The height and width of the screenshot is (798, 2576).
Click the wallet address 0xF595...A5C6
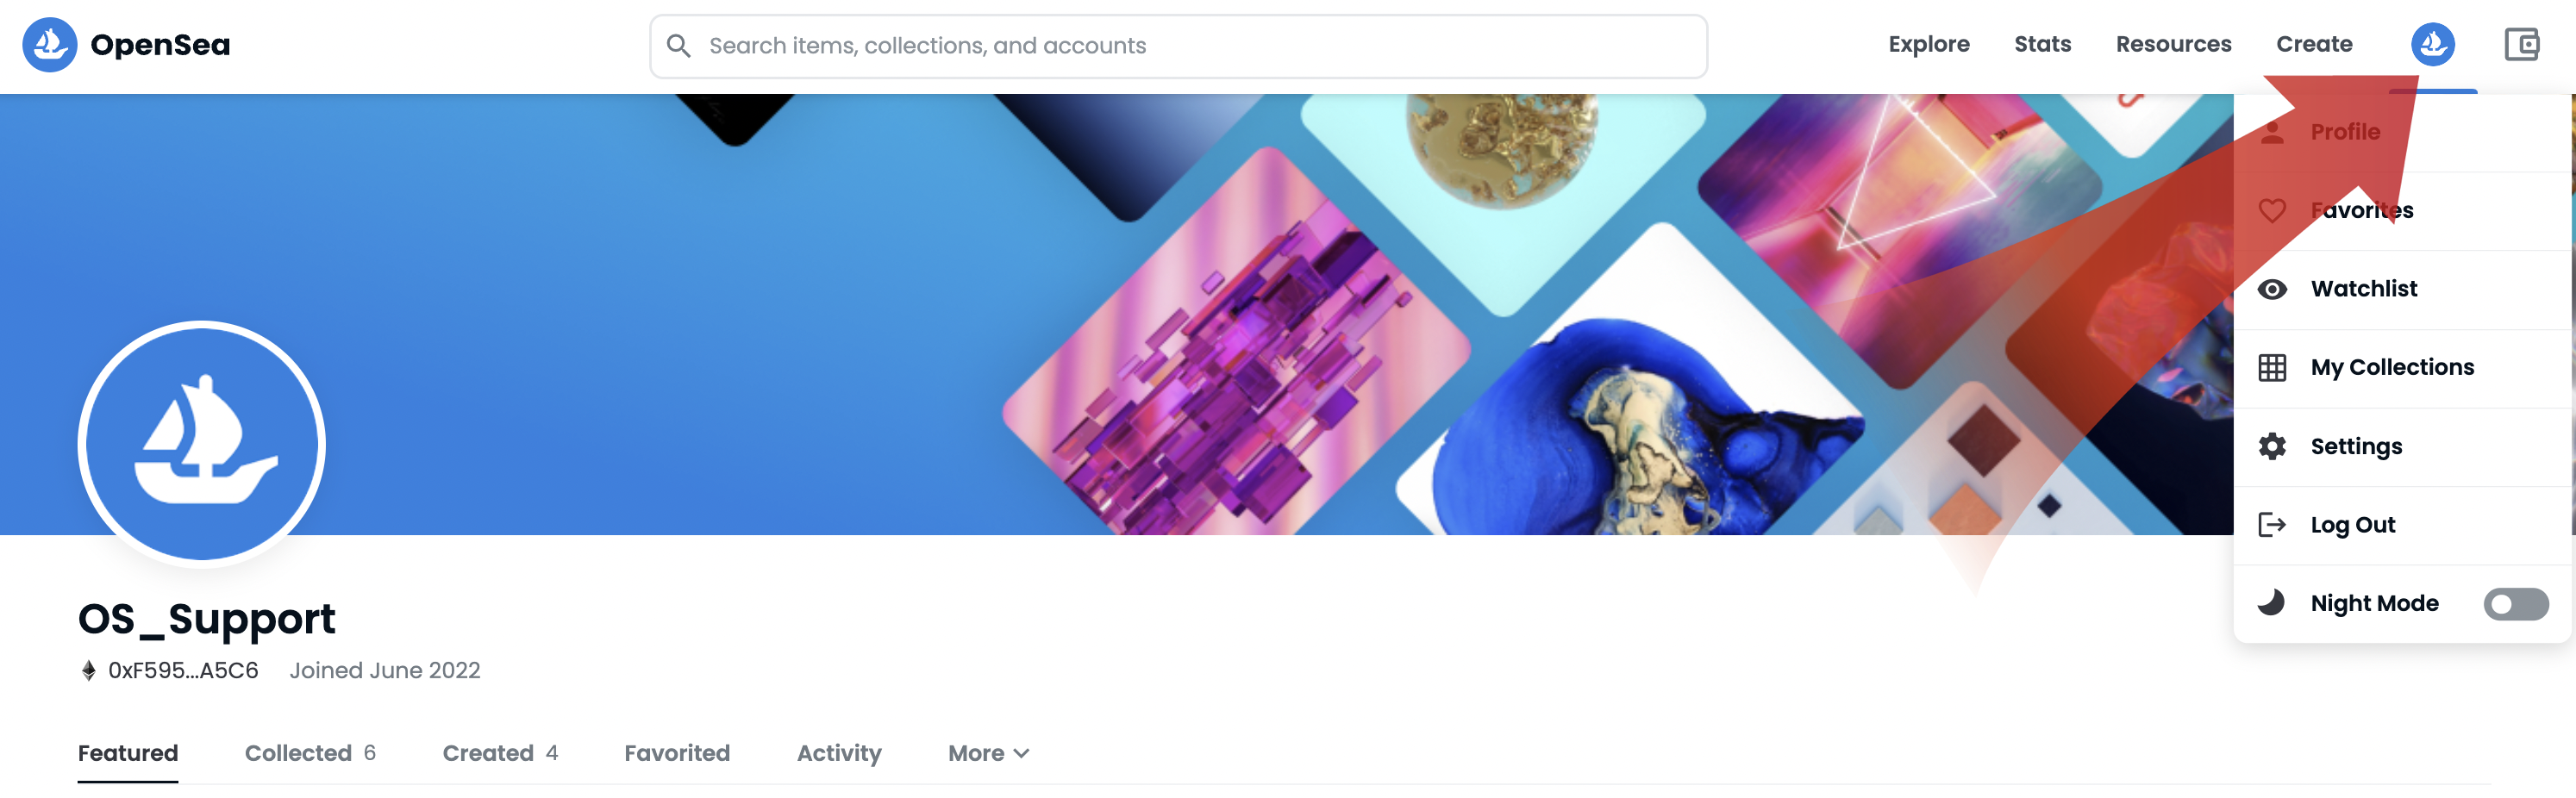pyautogui.click(x=182, y=670)
